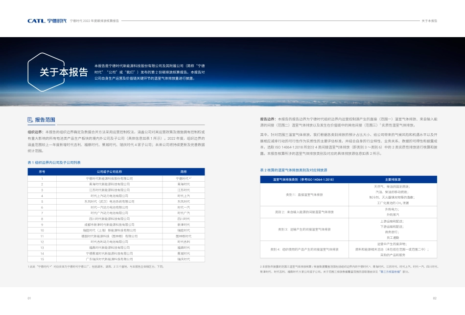This screenshot has height=315, width=465.
Task: Click the 简称 column header
Action: [184, 172]
